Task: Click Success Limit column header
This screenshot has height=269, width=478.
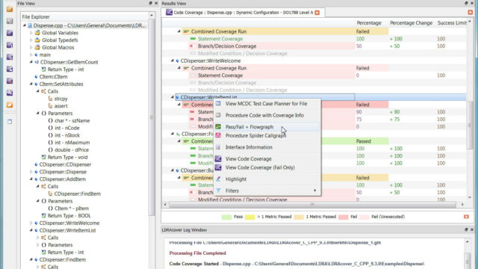Action: click(452, 23)
